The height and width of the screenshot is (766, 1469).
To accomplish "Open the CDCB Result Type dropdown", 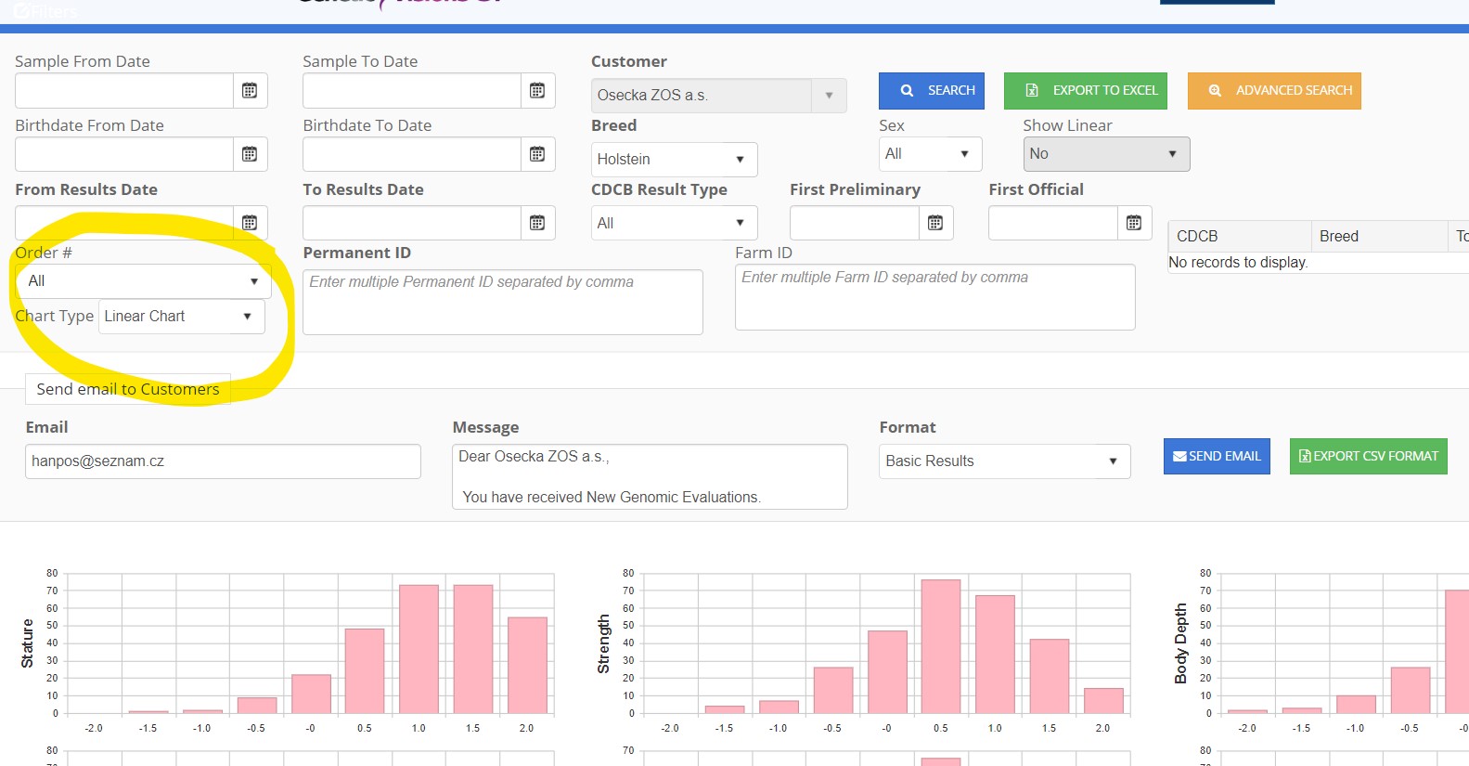I will click(674, 223).
